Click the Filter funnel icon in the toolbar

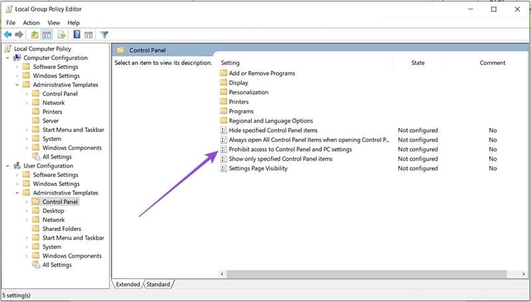(x=104, y=35)
